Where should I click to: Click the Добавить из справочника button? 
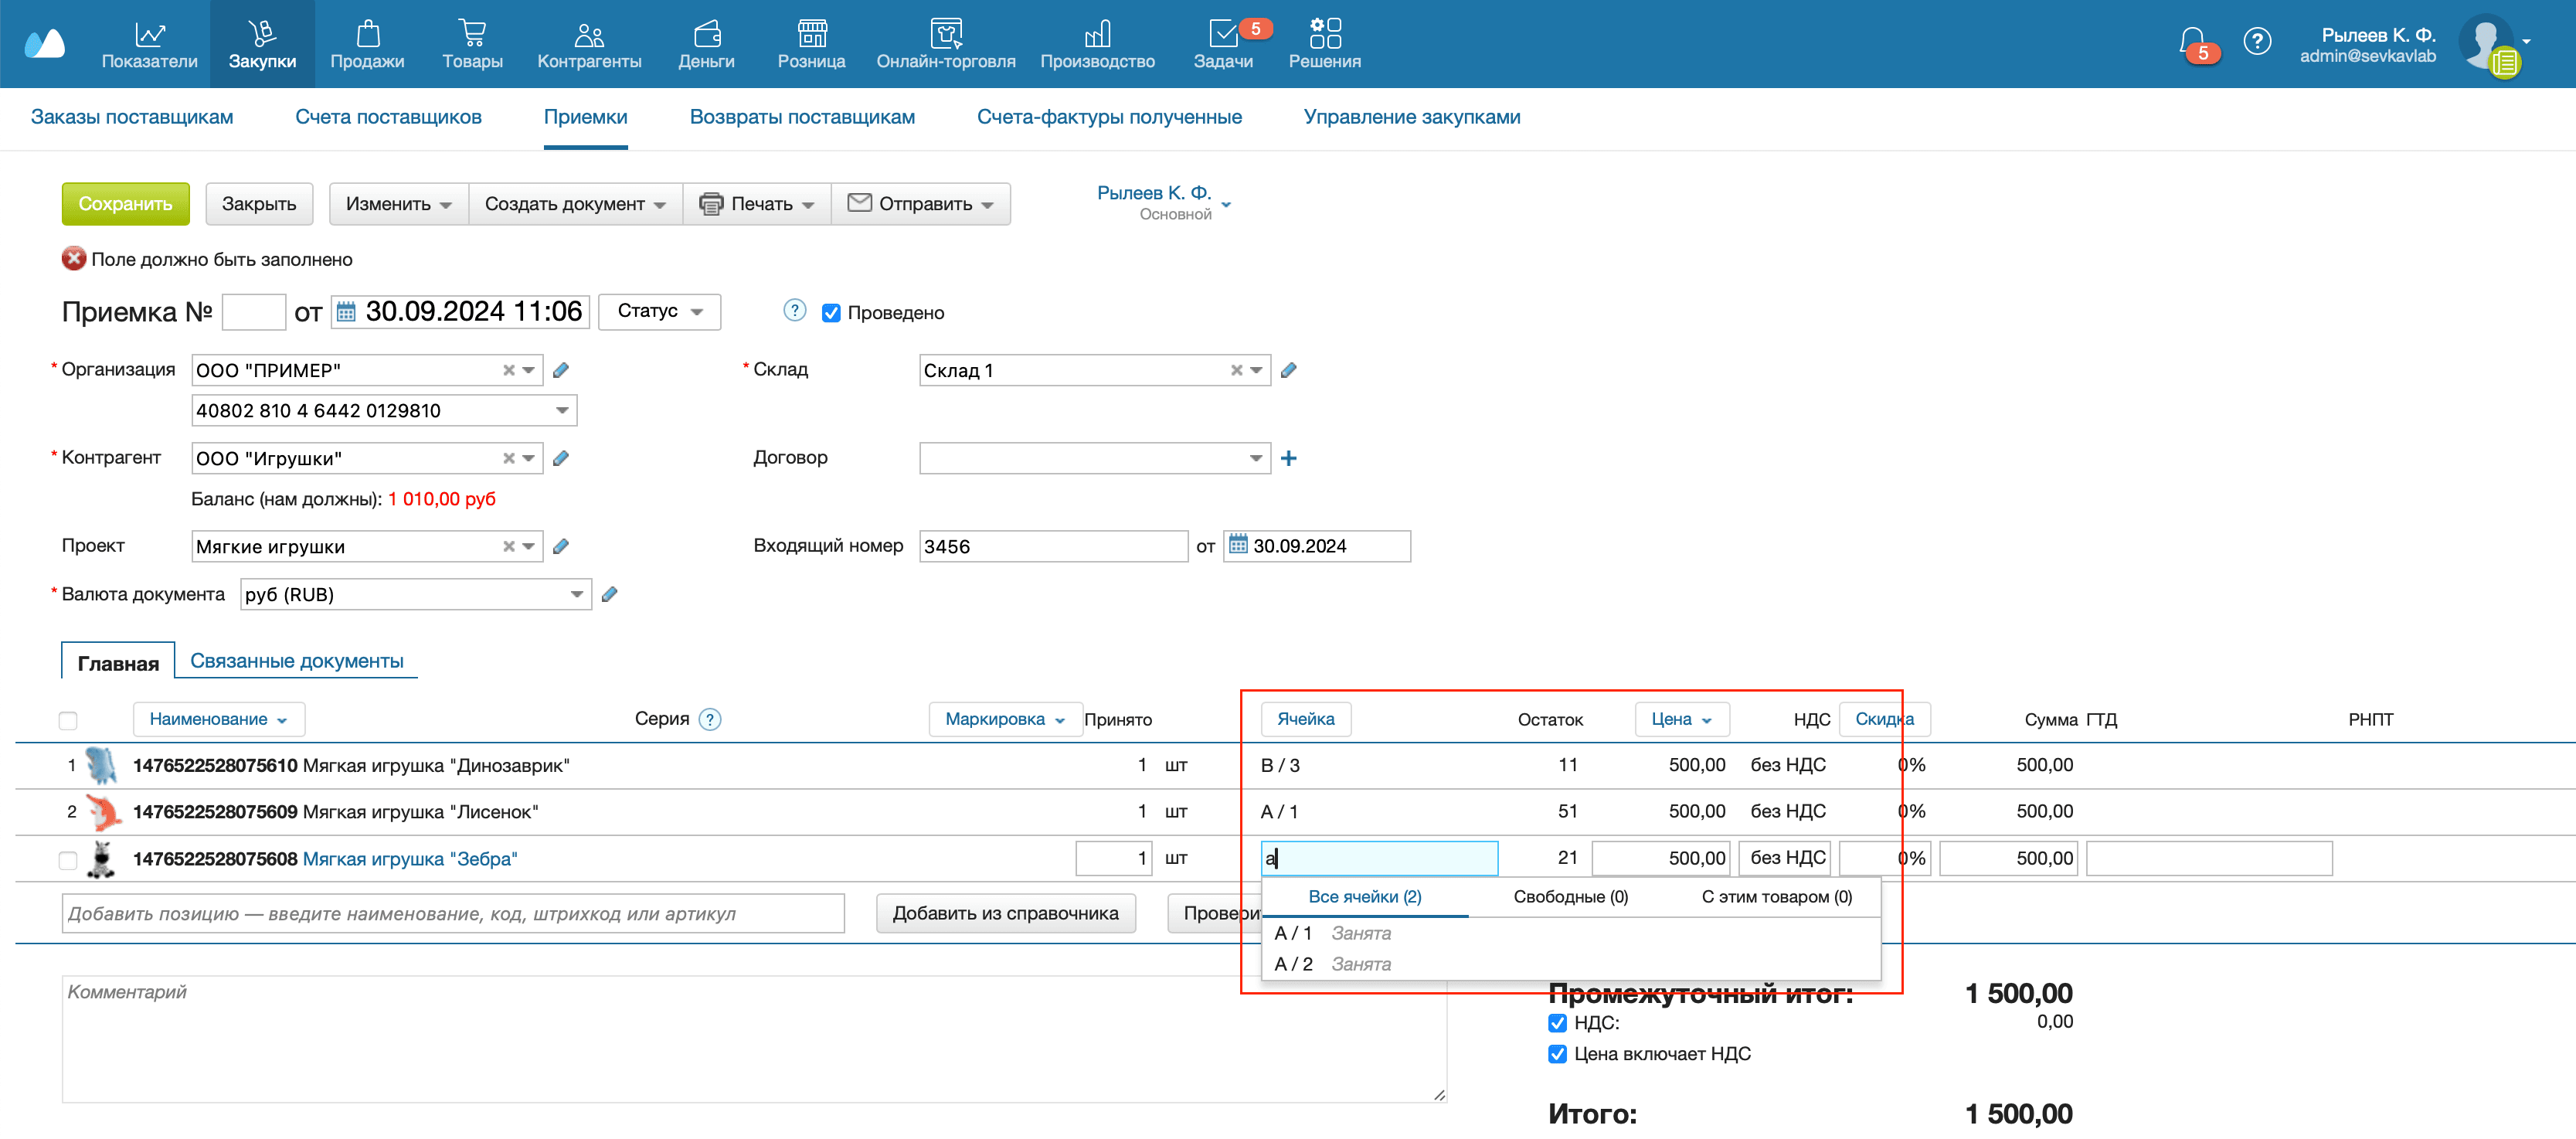1005,913
